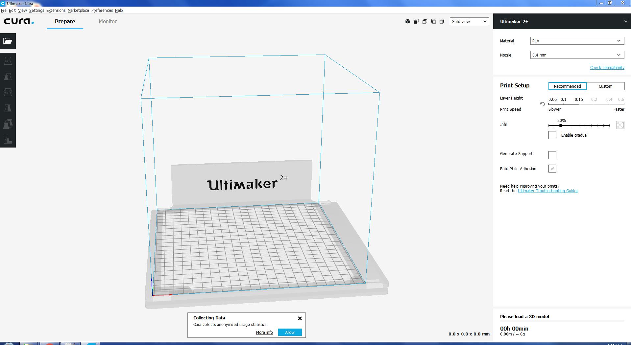
Task: Click the infill pattern icon beside the slider
Action: tap(620, 125)
